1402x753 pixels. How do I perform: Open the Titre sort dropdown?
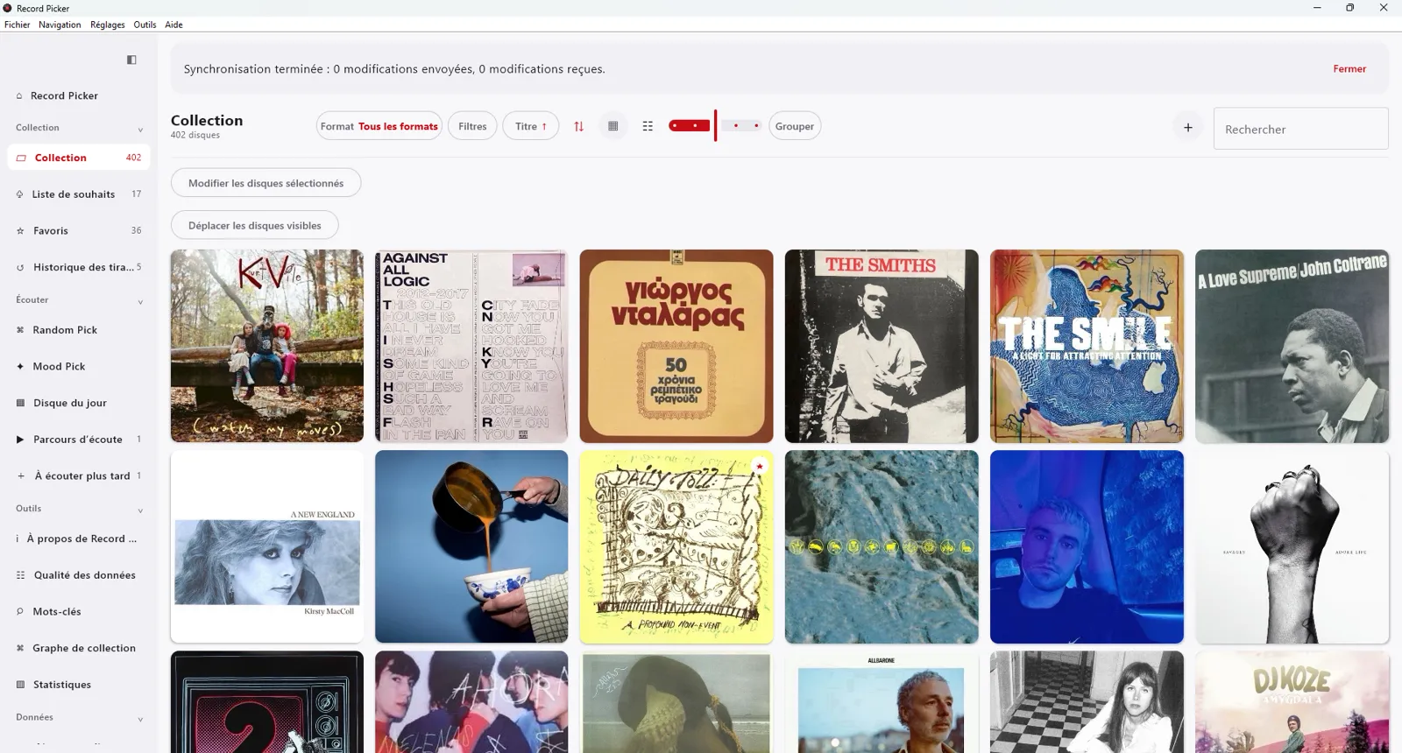click(x=530, y=126)
